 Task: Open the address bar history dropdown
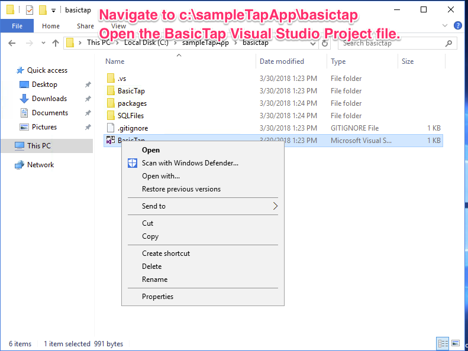(x=313, y=44)
